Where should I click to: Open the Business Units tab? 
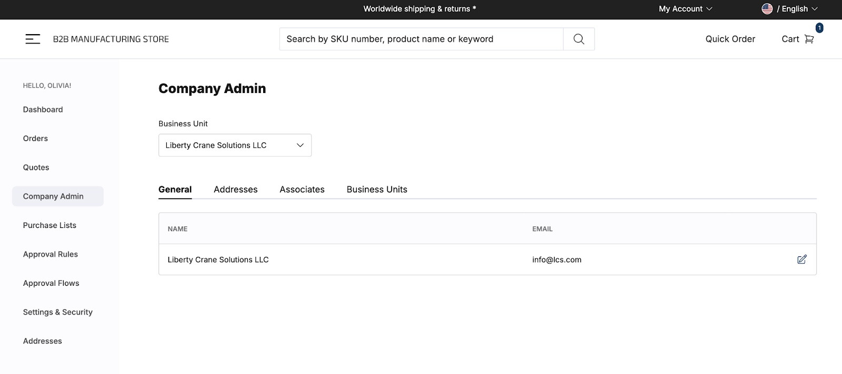tap(377, 190)
